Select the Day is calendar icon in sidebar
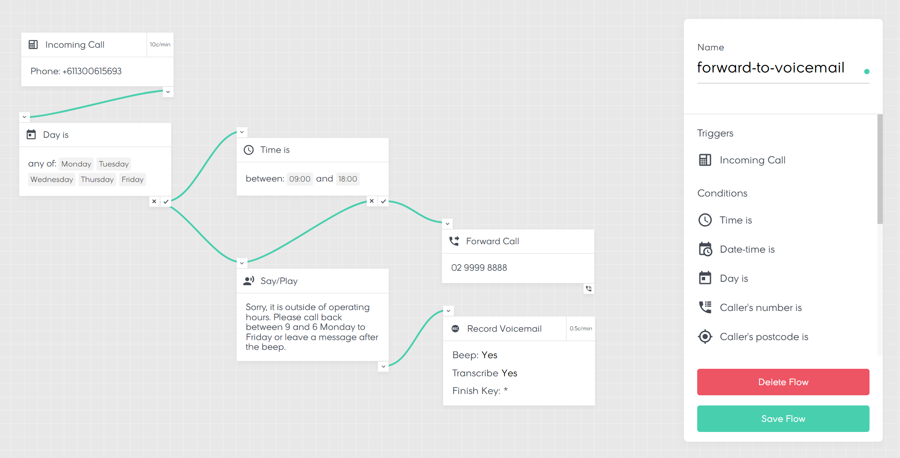The image size is (900, 458). 705,278
